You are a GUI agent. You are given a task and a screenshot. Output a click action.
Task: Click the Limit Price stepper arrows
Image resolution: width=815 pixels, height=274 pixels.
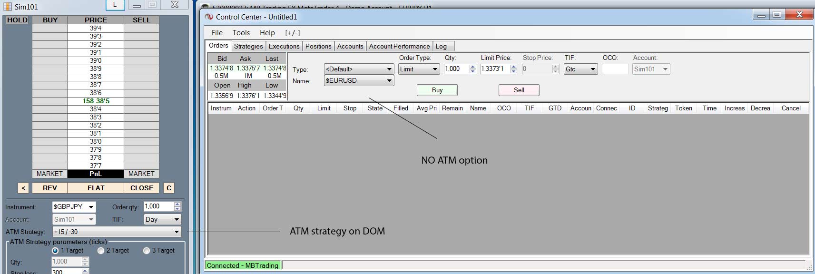[514, 69]
